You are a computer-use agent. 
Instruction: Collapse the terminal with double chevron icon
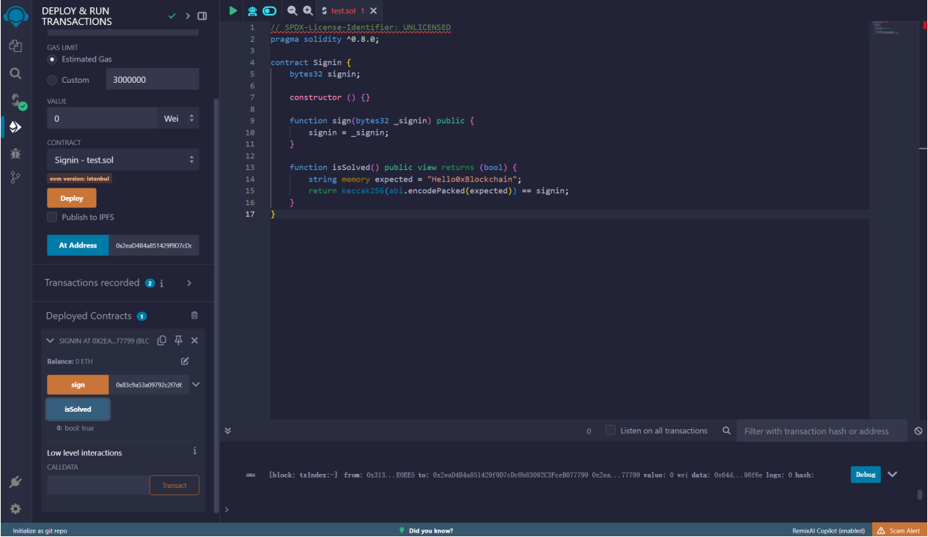[228, 431]
